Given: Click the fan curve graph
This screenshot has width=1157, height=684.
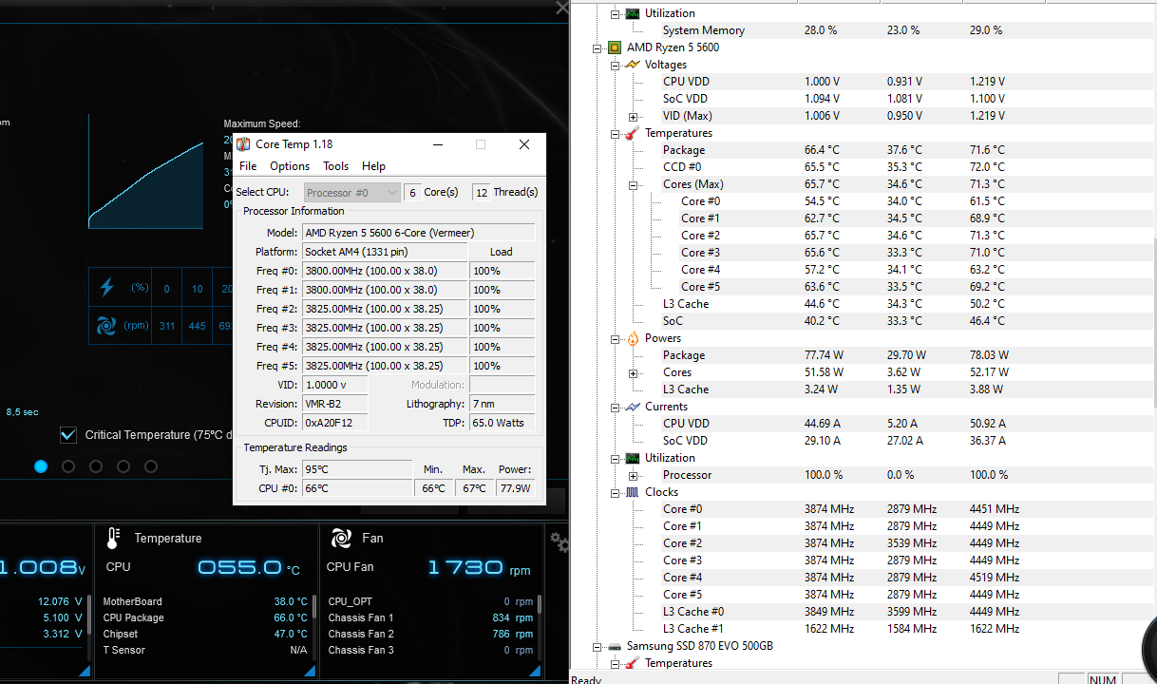Looking at the screenshot, I should 145,171.
